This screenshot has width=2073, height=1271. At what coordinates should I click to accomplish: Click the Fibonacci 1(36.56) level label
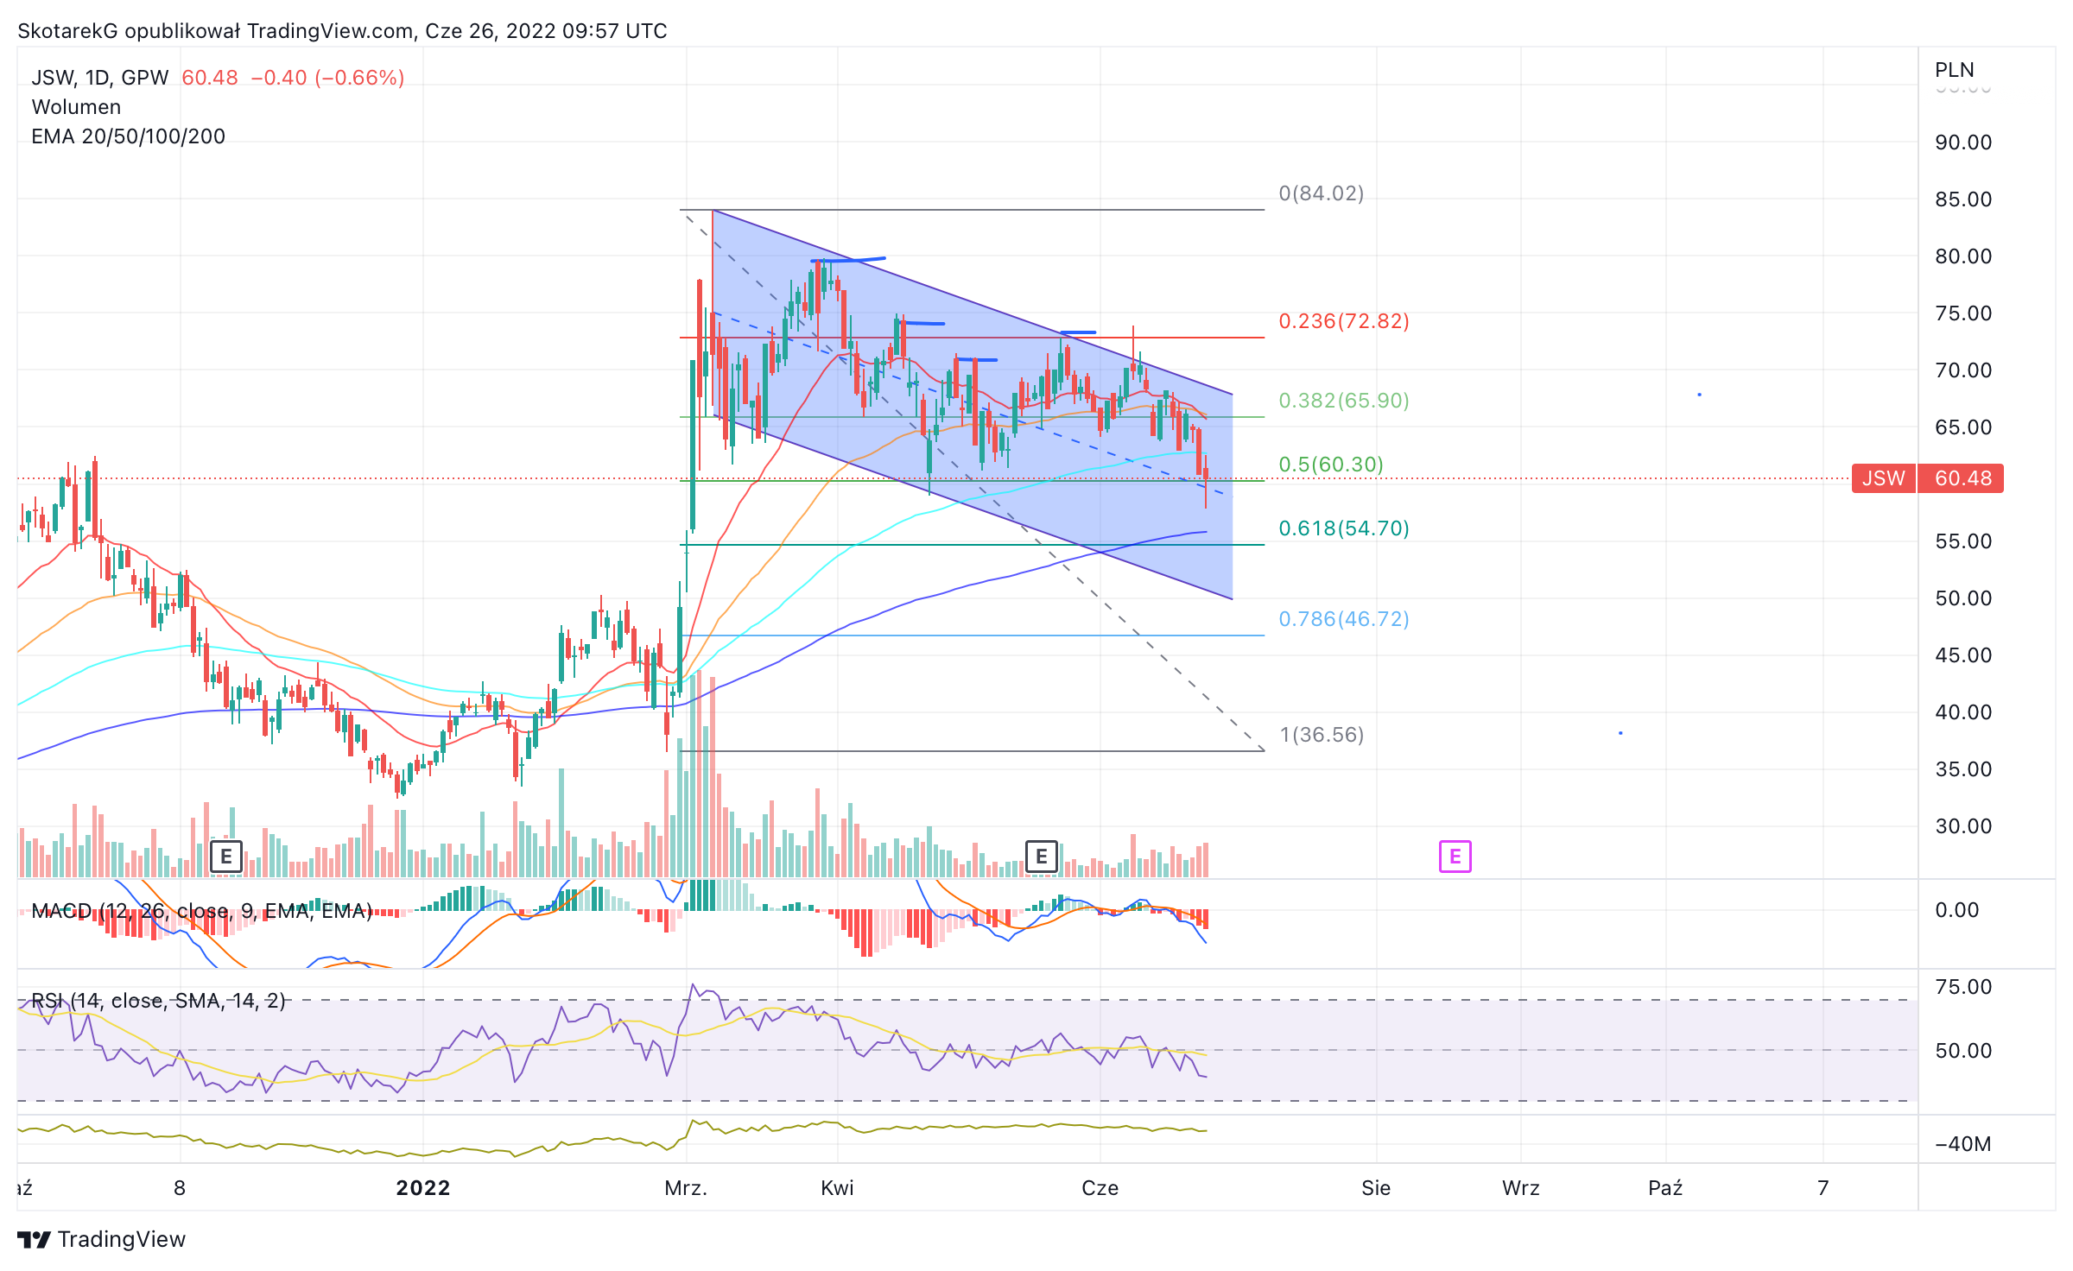[1322, 735]
